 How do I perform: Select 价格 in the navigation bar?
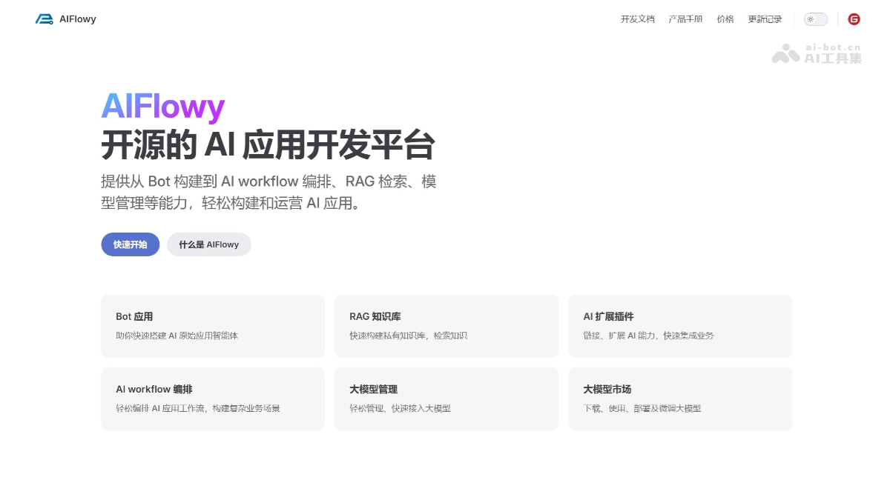(x=725, y=19)
